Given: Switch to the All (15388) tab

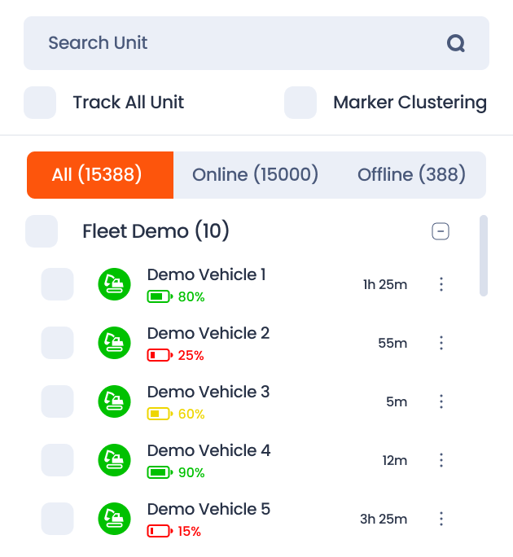Looking at the screenshot, I should (100, 175).
